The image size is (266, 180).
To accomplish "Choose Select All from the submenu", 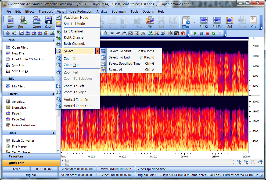I will 116,69.
